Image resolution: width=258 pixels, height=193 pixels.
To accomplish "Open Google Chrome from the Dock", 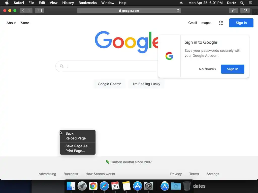I will point(93,186).
